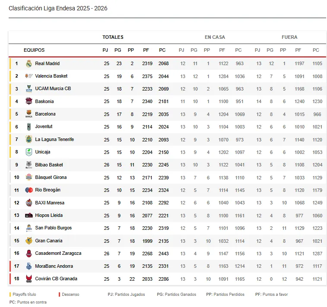Click Baskonia total points against 2181
The image size is (327, 307).
pyautogui.click(x=163, y=101)
